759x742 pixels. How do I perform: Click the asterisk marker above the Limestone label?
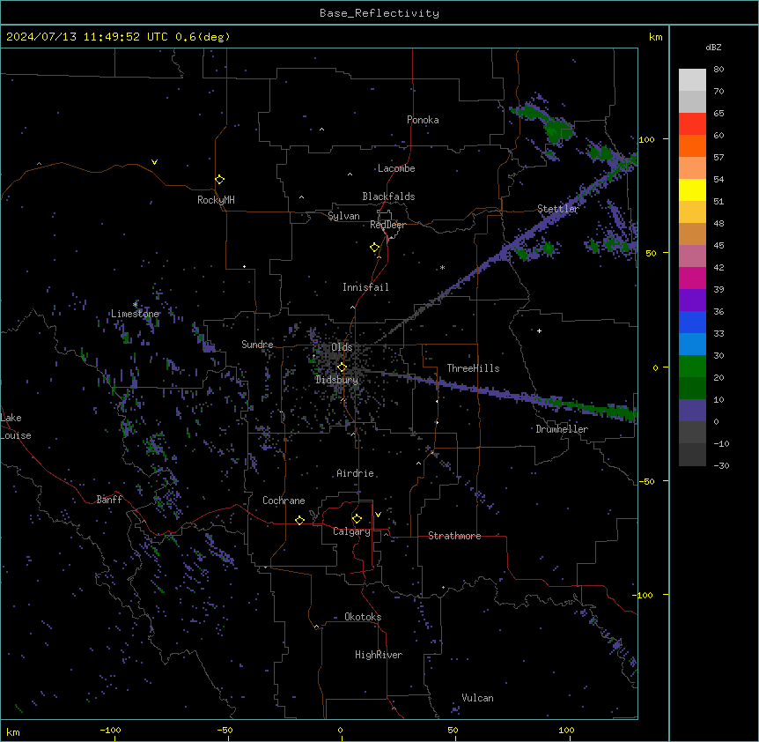[135, 305]
